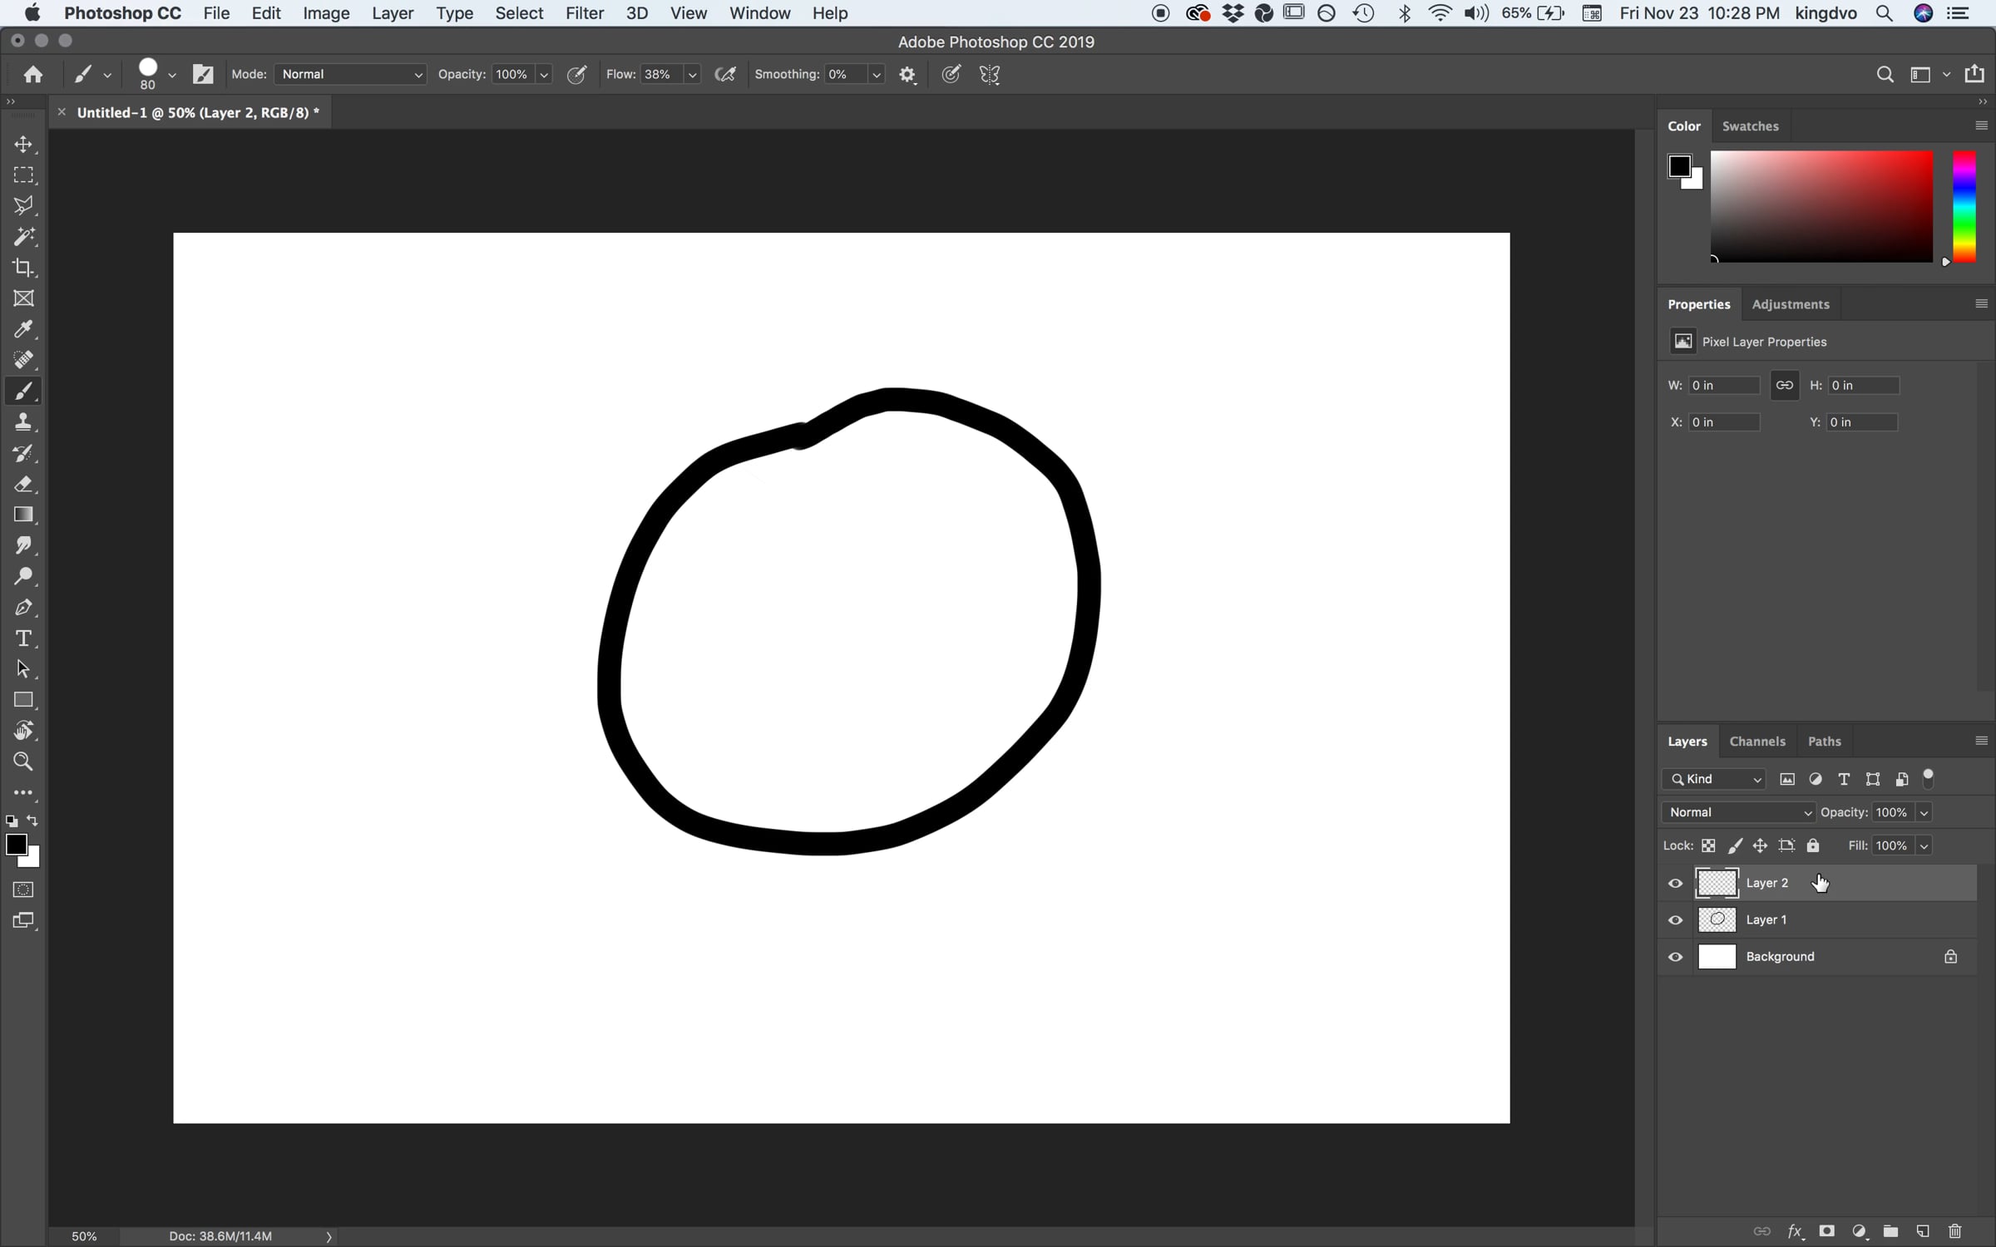Expand the layer blend mode dropdown
Viewport: 1996px width, 1247px height.
pyautogui.click(x=1738, y=812)
